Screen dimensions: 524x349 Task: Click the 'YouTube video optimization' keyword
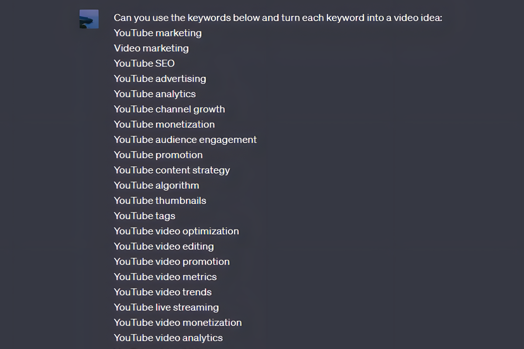(x=176, y=231)
